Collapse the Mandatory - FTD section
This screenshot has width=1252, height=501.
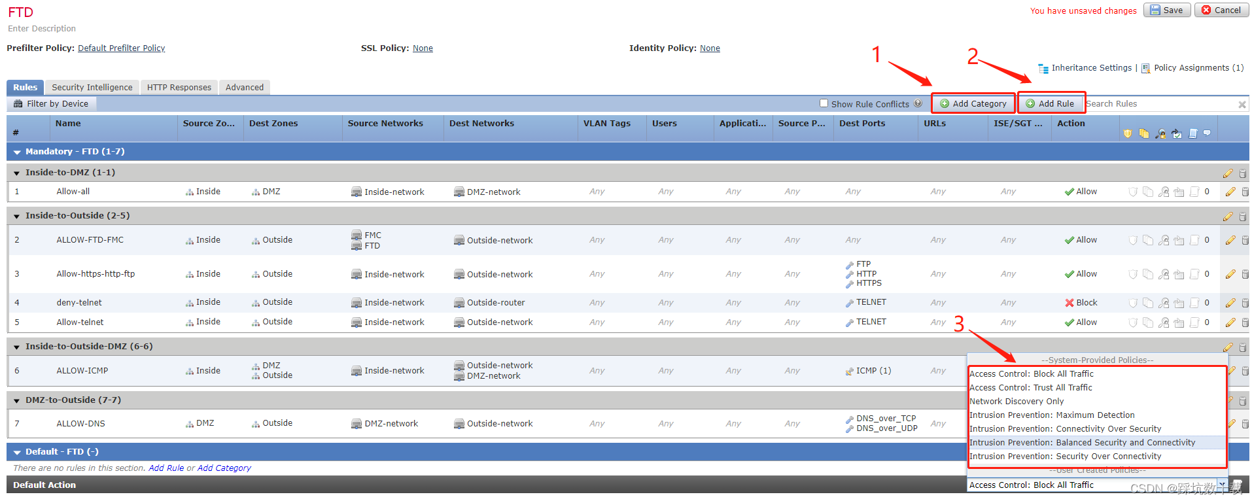click(x=17, y=152)
